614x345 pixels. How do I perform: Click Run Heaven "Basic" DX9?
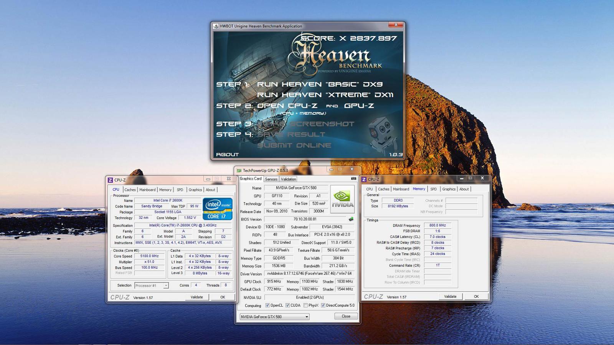point(320,84)
